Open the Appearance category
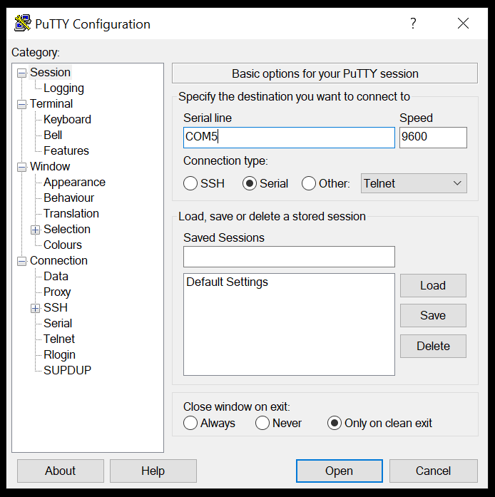Image resolution: width=495 pixels, height=497 pixels. (x=74, y=183)
